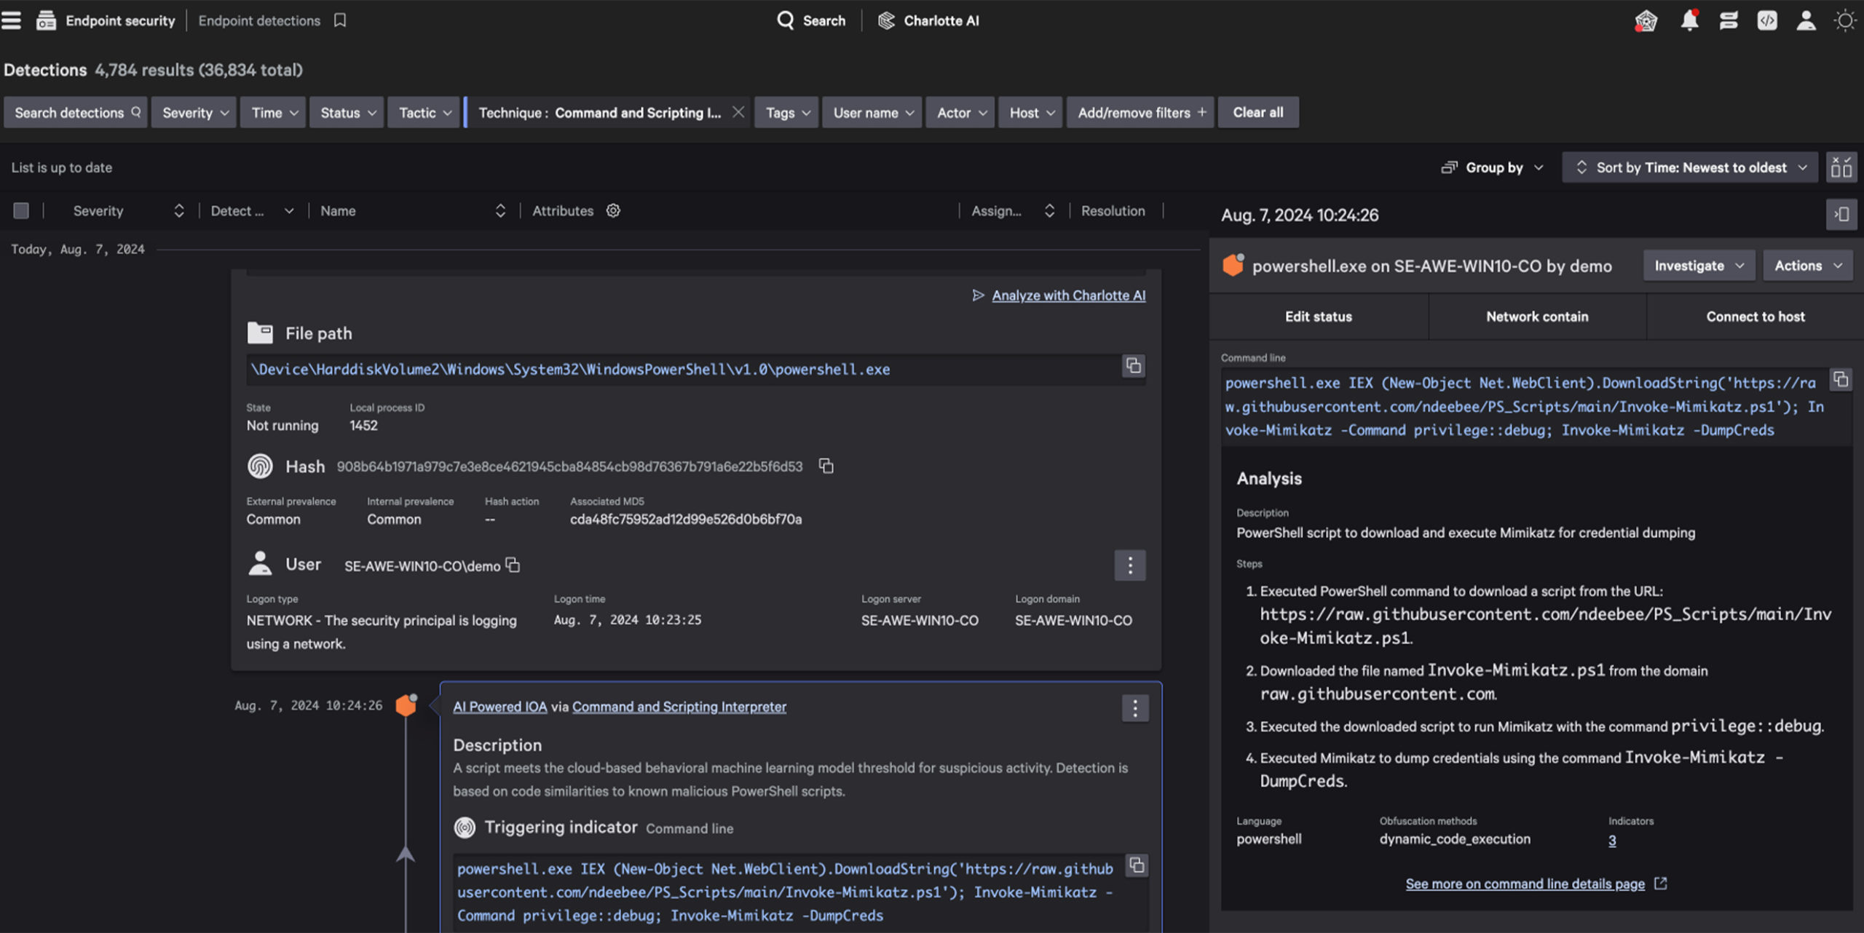Open the IOA card three-dot menu
Screen dimensions: 1864x933
coord(1135,707)
